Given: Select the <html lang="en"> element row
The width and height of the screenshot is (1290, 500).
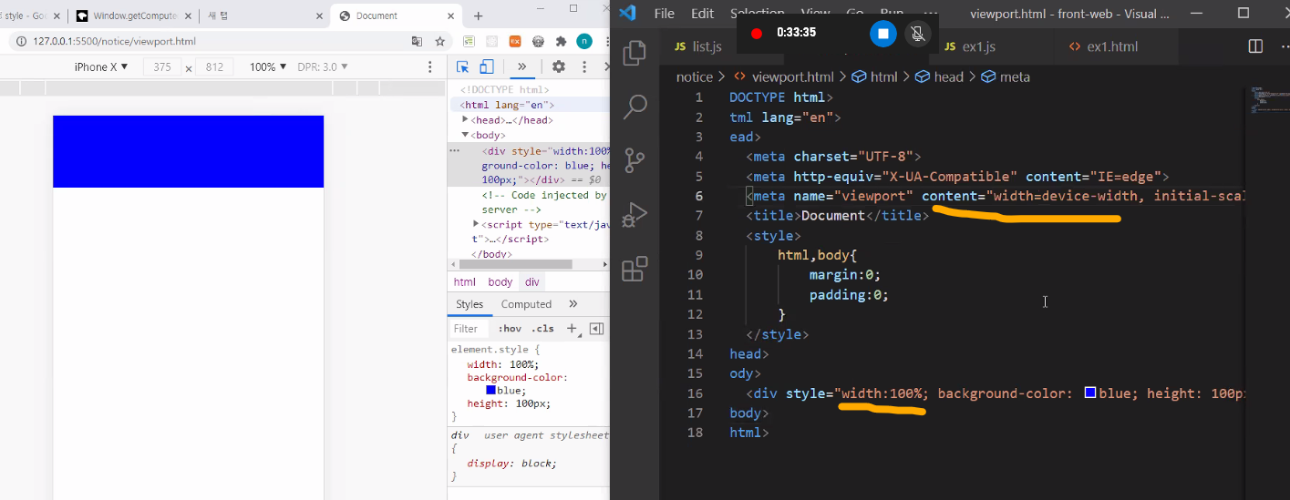Looking at the screenshot, I should (x=528, y=105).
